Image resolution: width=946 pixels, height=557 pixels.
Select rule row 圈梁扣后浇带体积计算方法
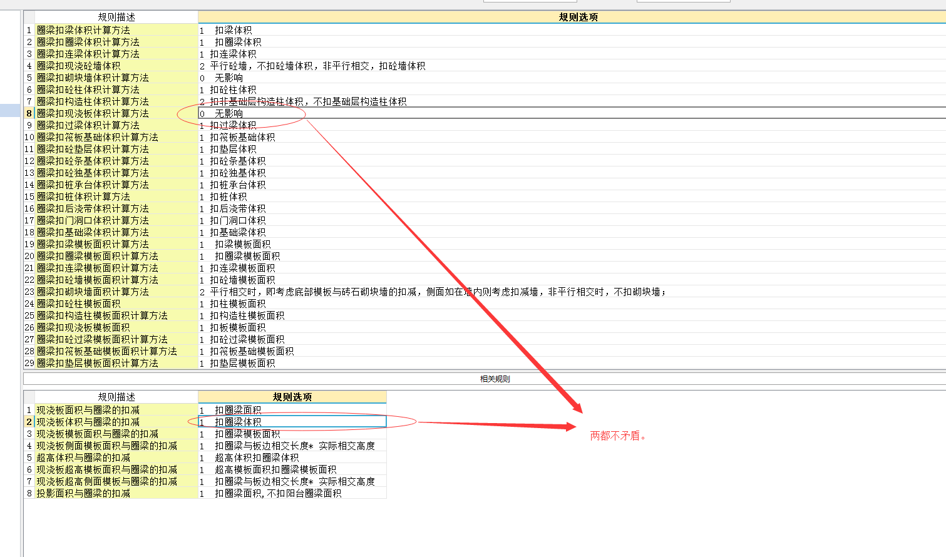[116, 208]
